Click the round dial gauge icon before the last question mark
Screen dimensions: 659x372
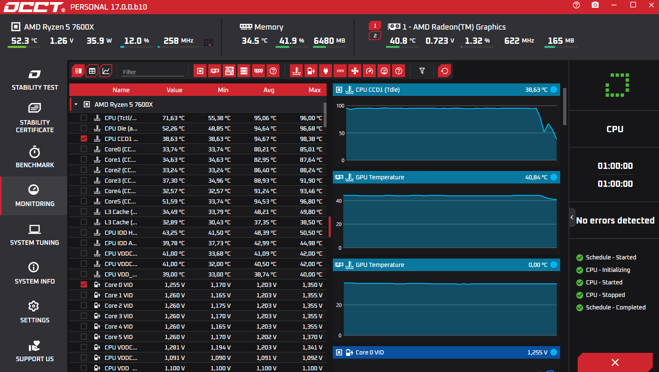pos(384,71)
